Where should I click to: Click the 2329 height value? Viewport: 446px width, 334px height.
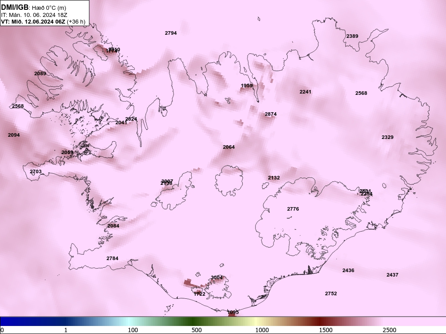388,138
